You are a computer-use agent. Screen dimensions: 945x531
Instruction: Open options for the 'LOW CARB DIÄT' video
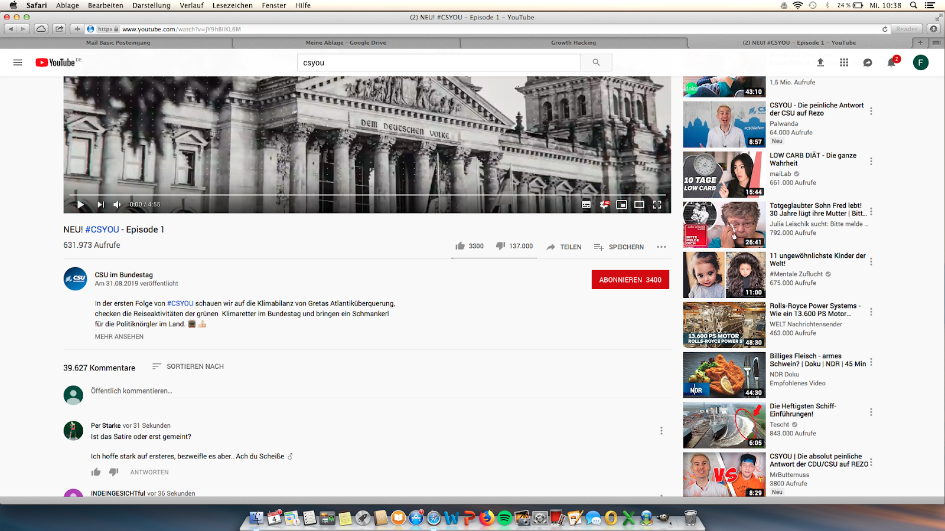(x=871, y=161)
